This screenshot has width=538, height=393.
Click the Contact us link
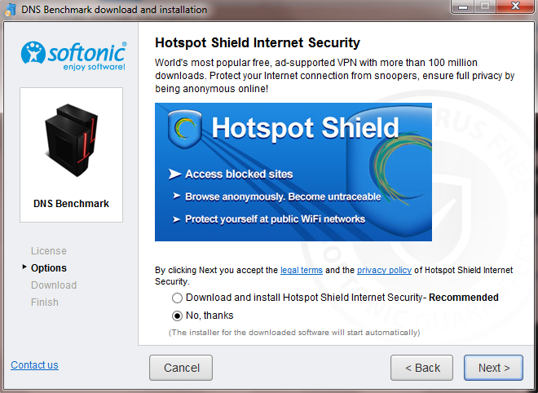pyautogui.click(x=34, y=364)
